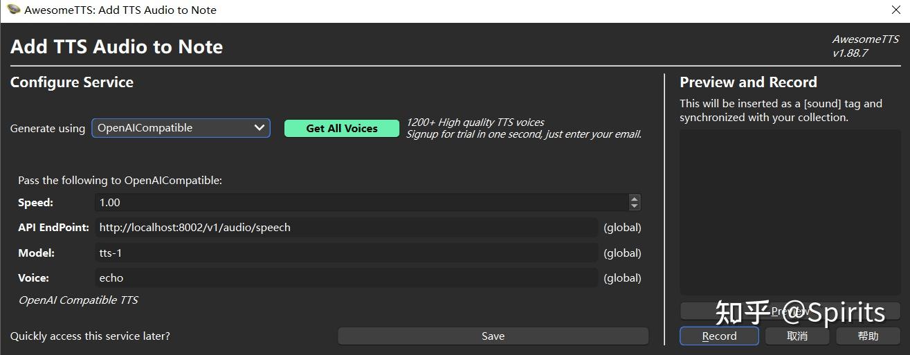Click the 1200+ High quality TTS voices text

pos(475,122)
